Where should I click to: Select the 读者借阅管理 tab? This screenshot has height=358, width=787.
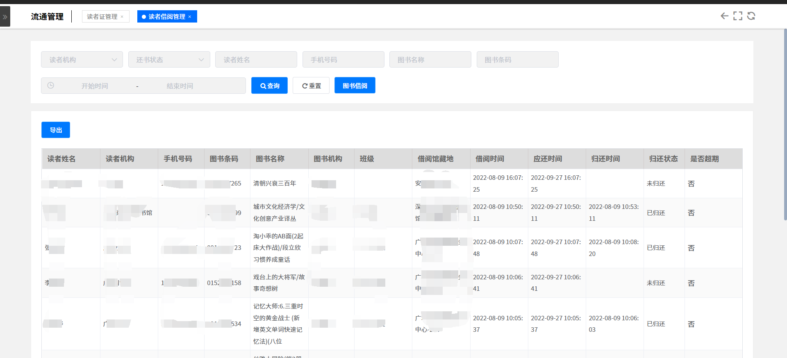click(x=166, y=17)
